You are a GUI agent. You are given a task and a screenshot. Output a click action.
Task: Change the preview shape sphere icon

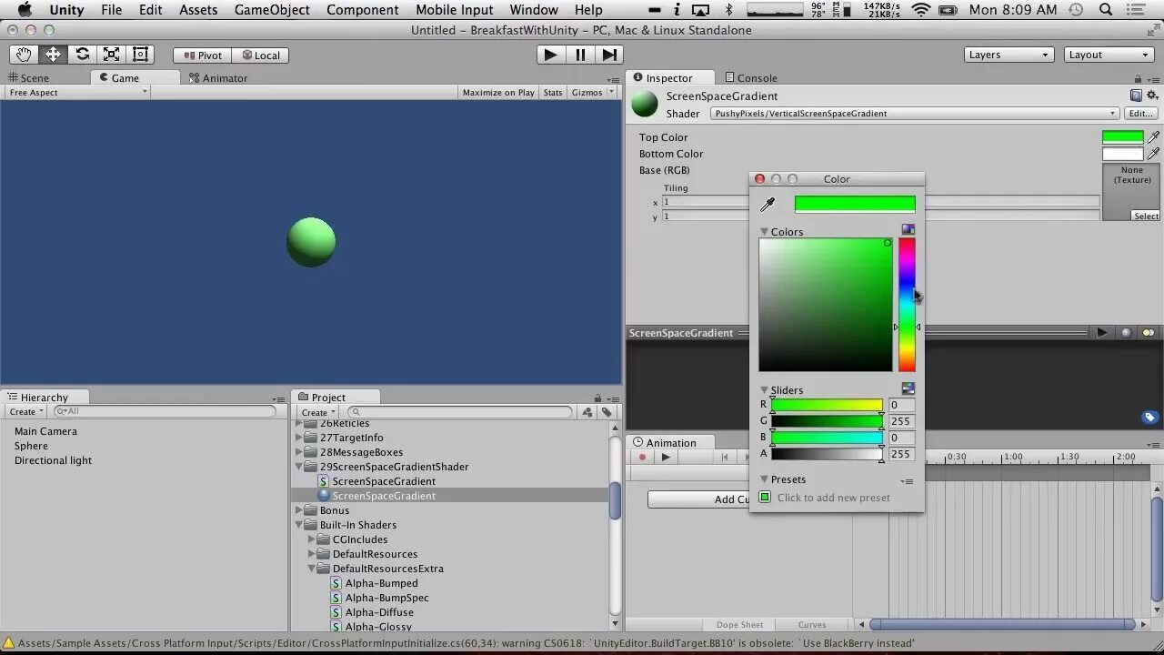(x=1126, y=333)
